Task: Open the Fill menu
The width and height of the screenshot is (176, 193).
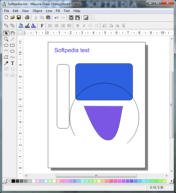Action: pyautogui.click(x=58, y=11)
